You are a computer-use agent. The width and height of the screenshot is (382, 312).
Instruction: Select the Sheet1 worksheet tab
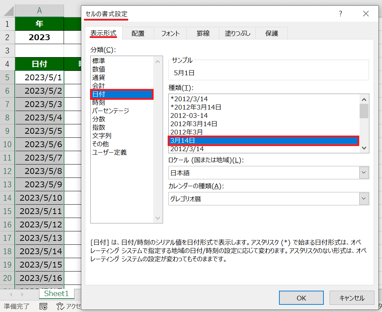point(56,294)
